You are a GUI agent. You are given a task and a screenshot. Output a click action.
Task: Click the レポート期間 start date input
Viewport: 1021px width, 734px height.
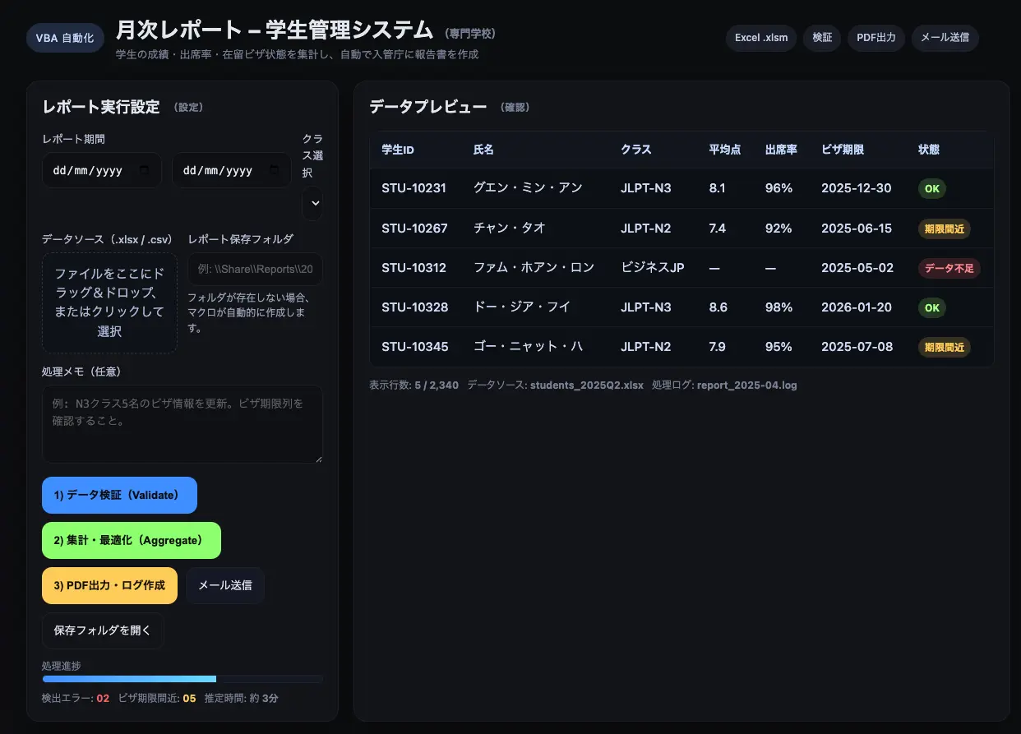click(102, 170)
